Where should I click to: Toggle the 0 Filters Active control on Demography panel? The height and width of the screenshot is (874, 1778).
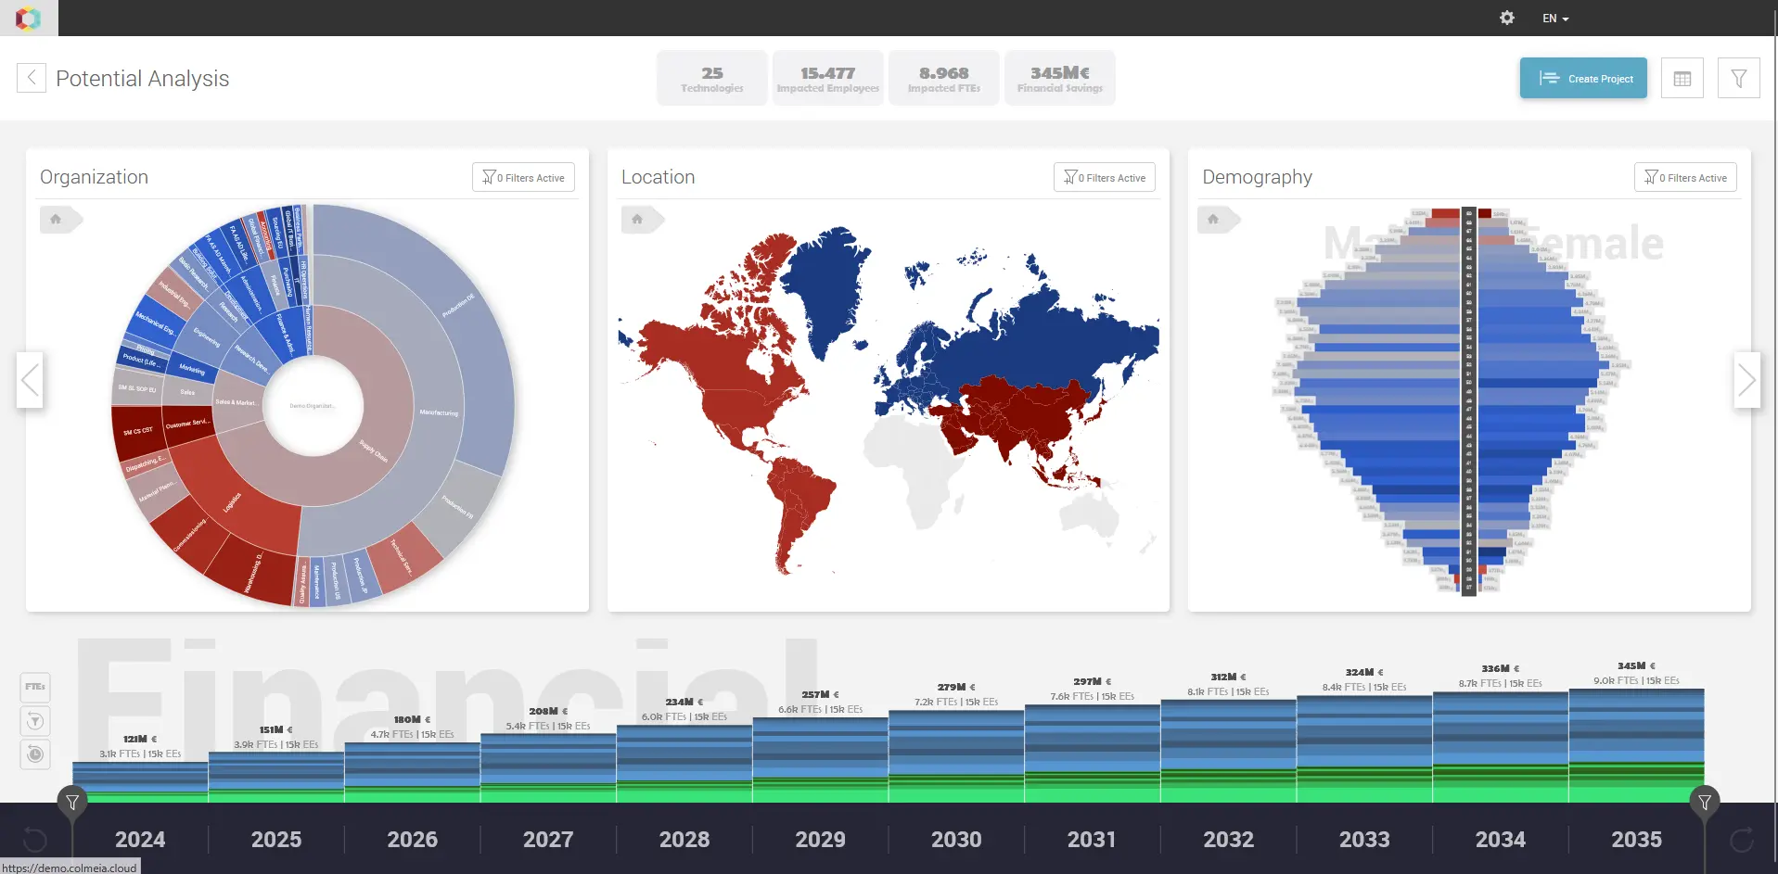tap(1685, 177)
